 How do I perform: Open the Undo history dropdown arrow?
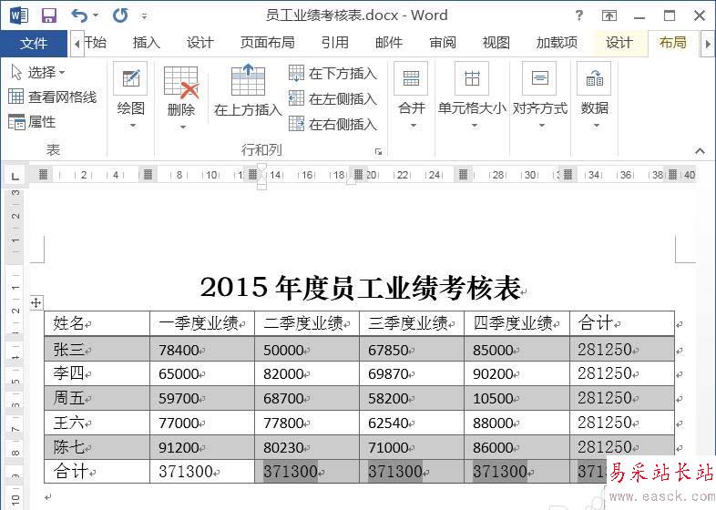(x=96, y=16)
